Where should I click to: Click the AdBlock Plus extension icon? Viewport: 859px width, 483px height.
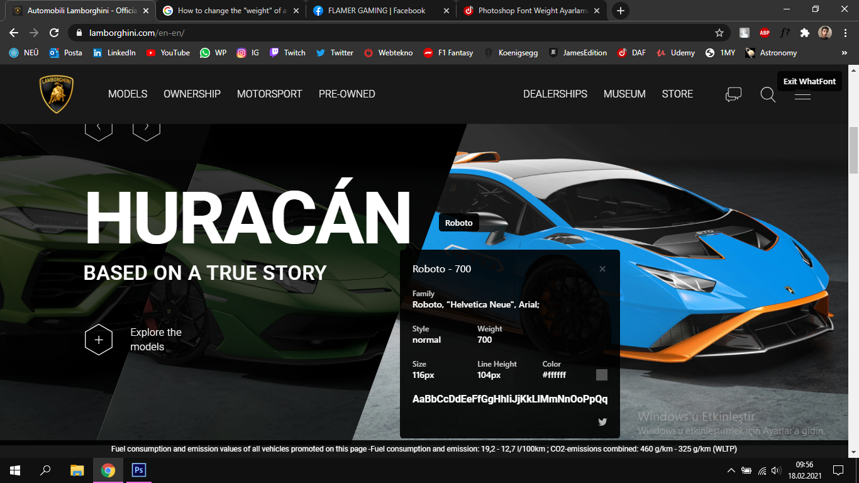(x=765, y=33)
